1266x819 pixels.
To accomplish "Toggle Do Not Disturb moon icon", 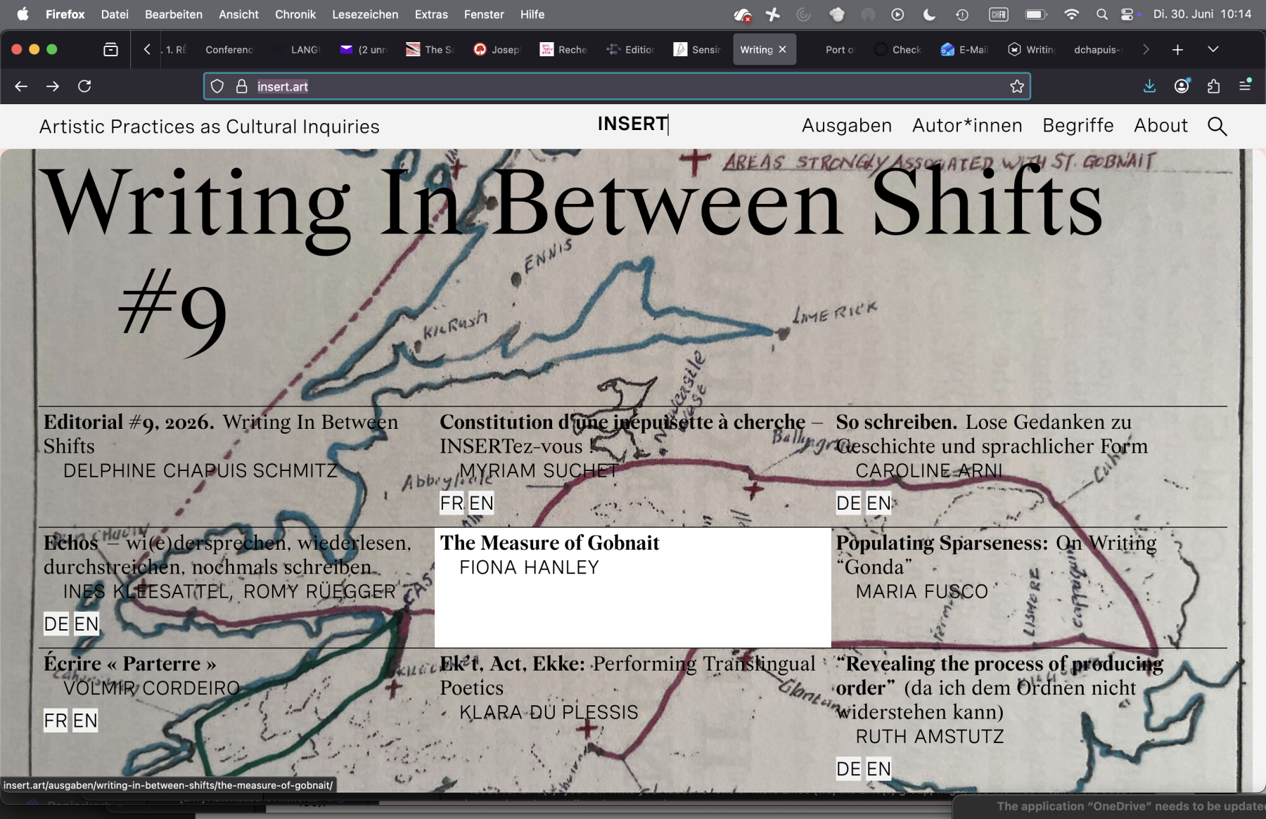I will click(929, 14).
